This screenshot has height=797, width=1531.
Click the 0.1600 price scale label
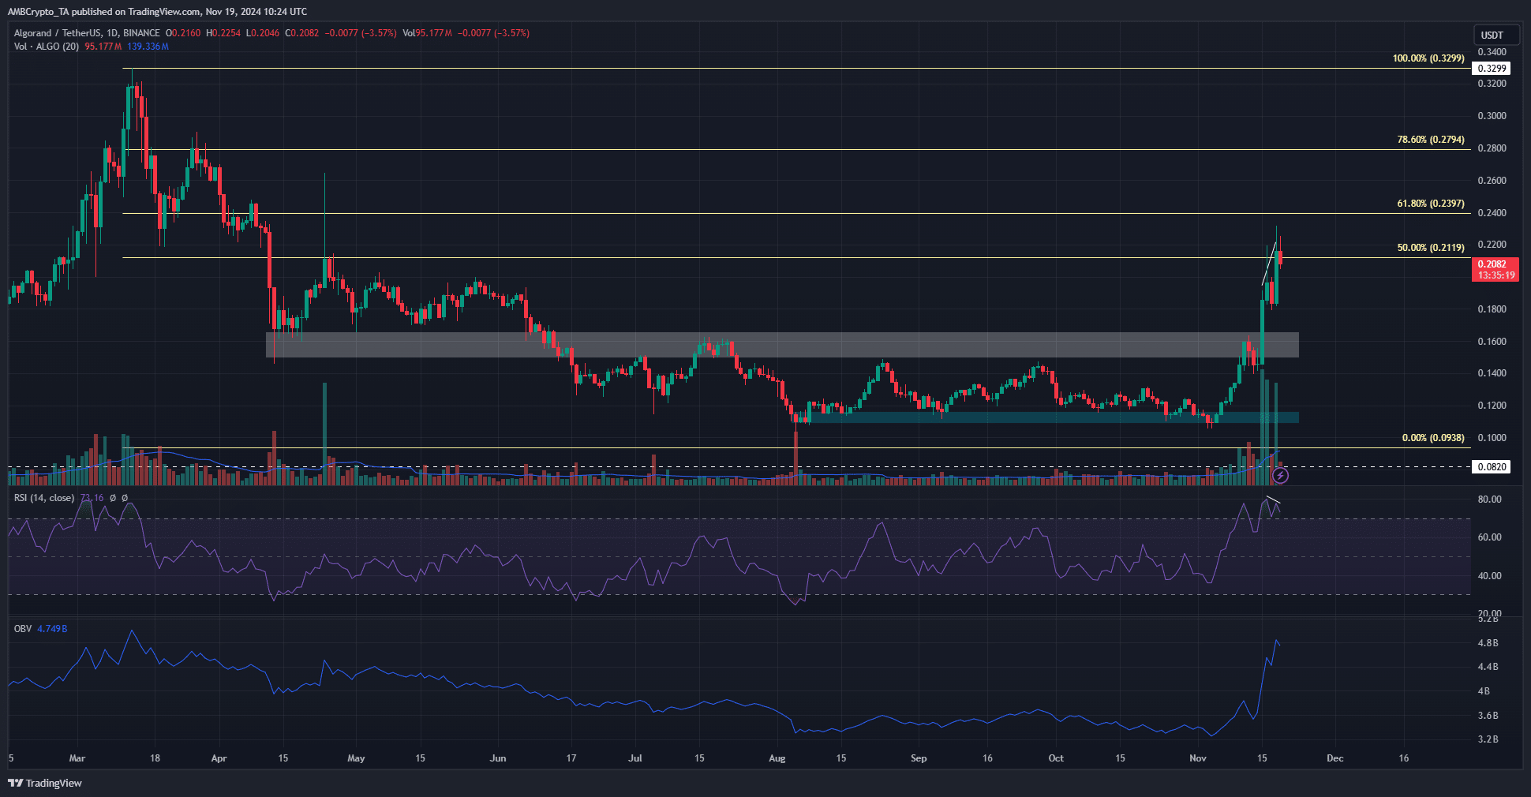tap(1492, 342)
